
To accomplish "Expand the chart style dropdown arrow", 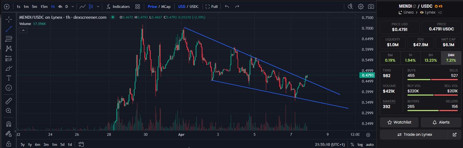I will (98, 7).
